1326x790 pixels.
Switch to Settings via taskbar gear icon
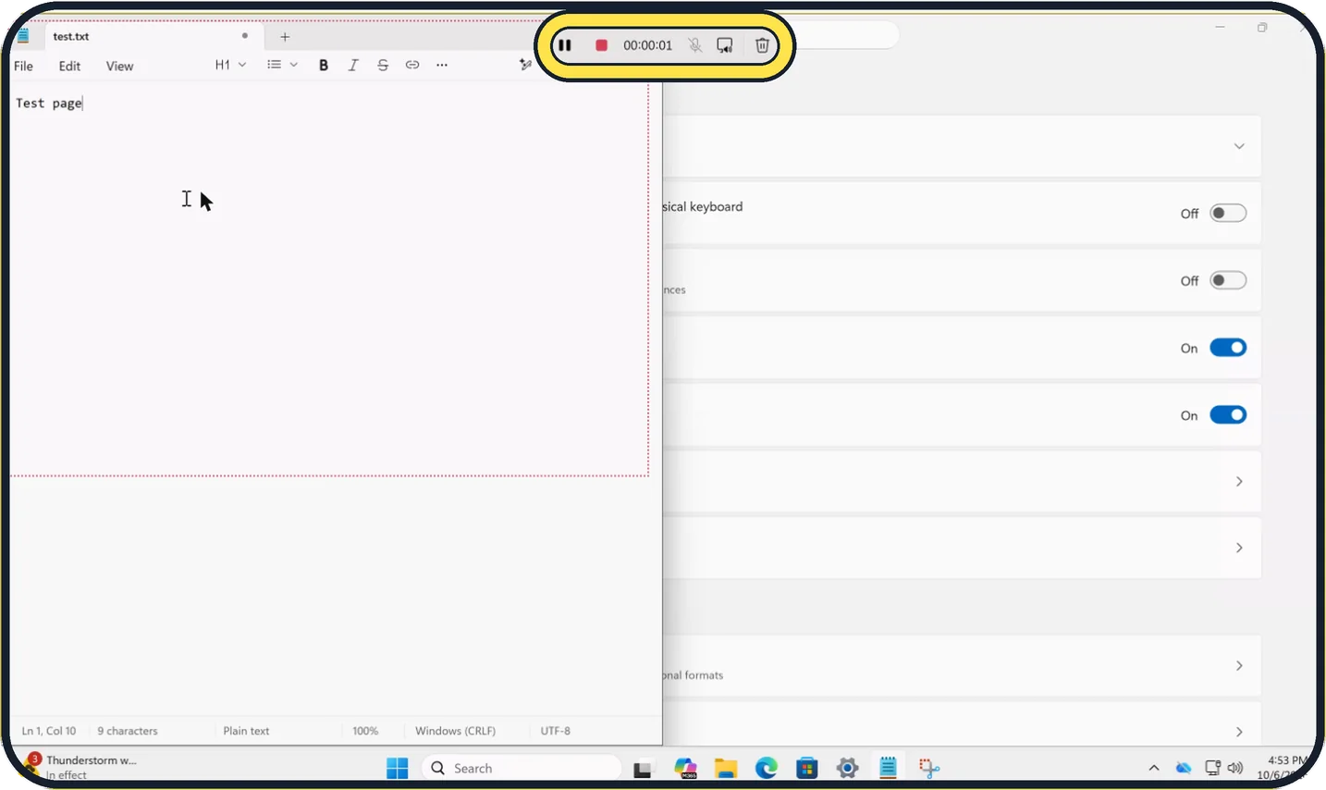pos(847,768)
